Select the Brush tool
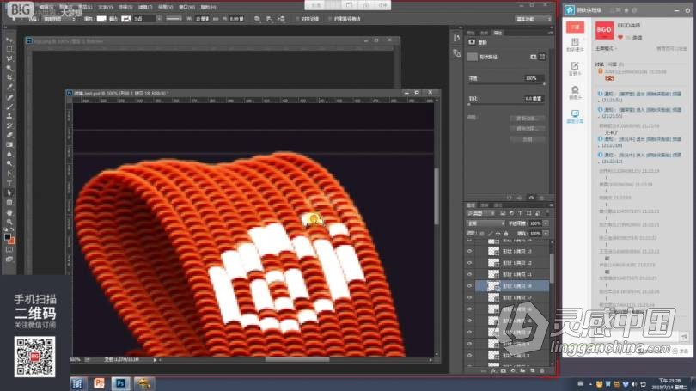The width and height of the screenshot is (696, 391). tap(9, 107)
